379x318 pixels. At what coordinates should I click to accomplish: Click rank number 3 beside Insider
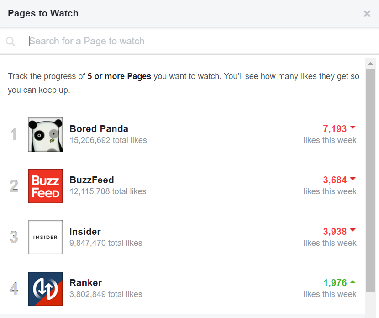14,237
